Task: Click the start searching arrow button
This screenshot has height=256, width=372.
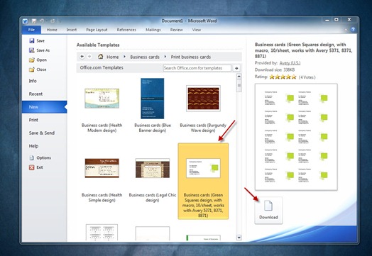Action: click(x=236, y=68)
